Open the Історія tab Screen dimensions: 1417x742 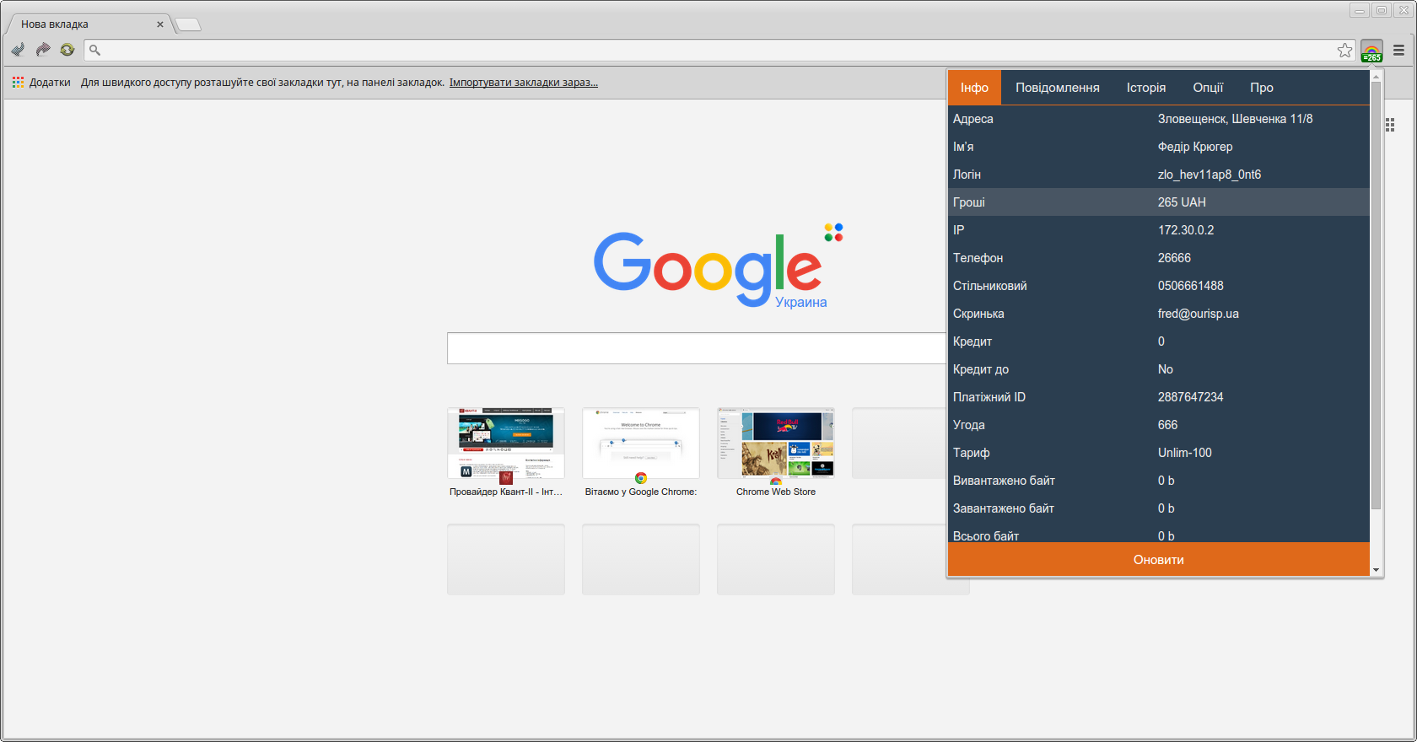[1146, 88]
